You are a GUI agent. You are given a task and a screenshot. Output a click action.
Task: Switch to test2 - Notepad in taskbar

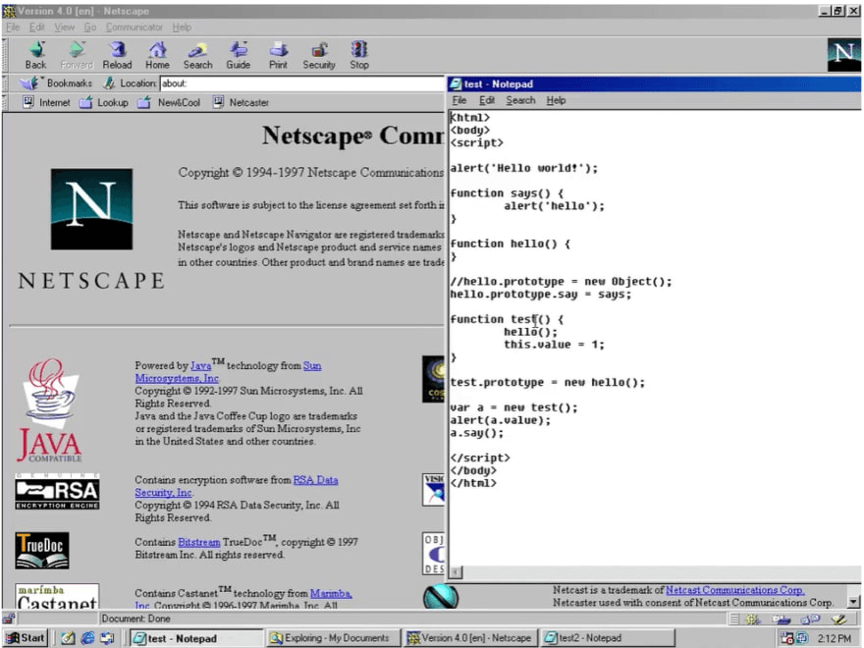click(589, 638)
